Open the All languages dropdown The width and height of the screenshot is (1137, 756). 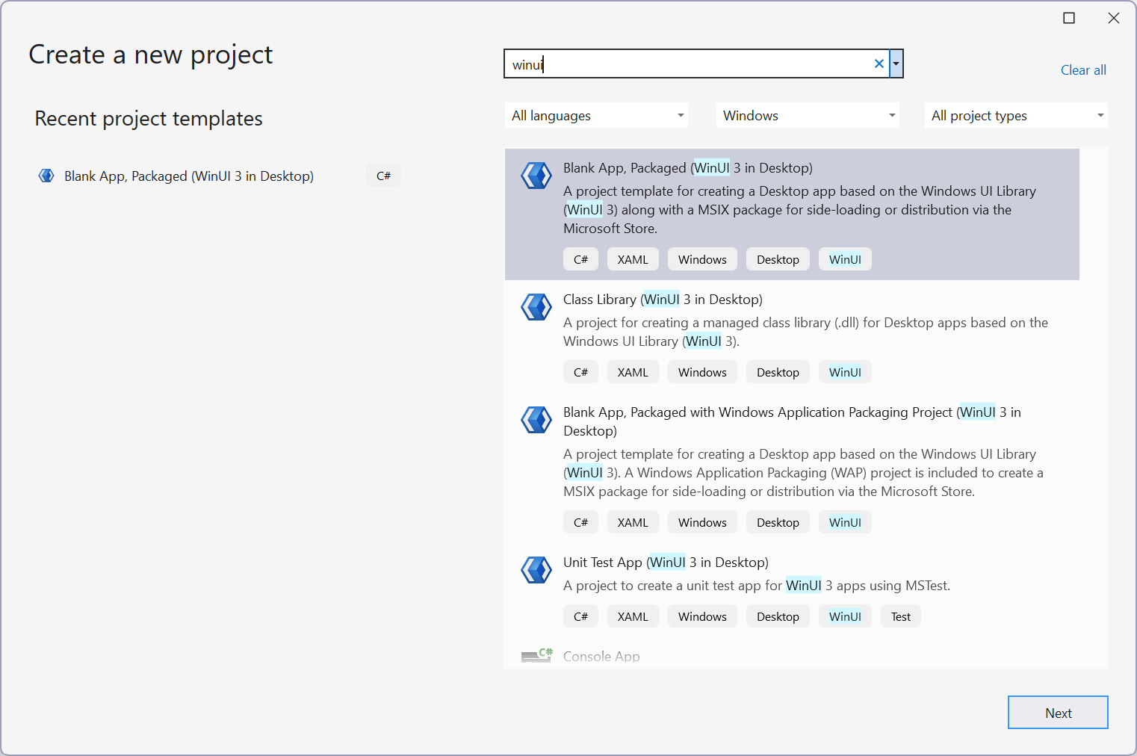(596, 115)
